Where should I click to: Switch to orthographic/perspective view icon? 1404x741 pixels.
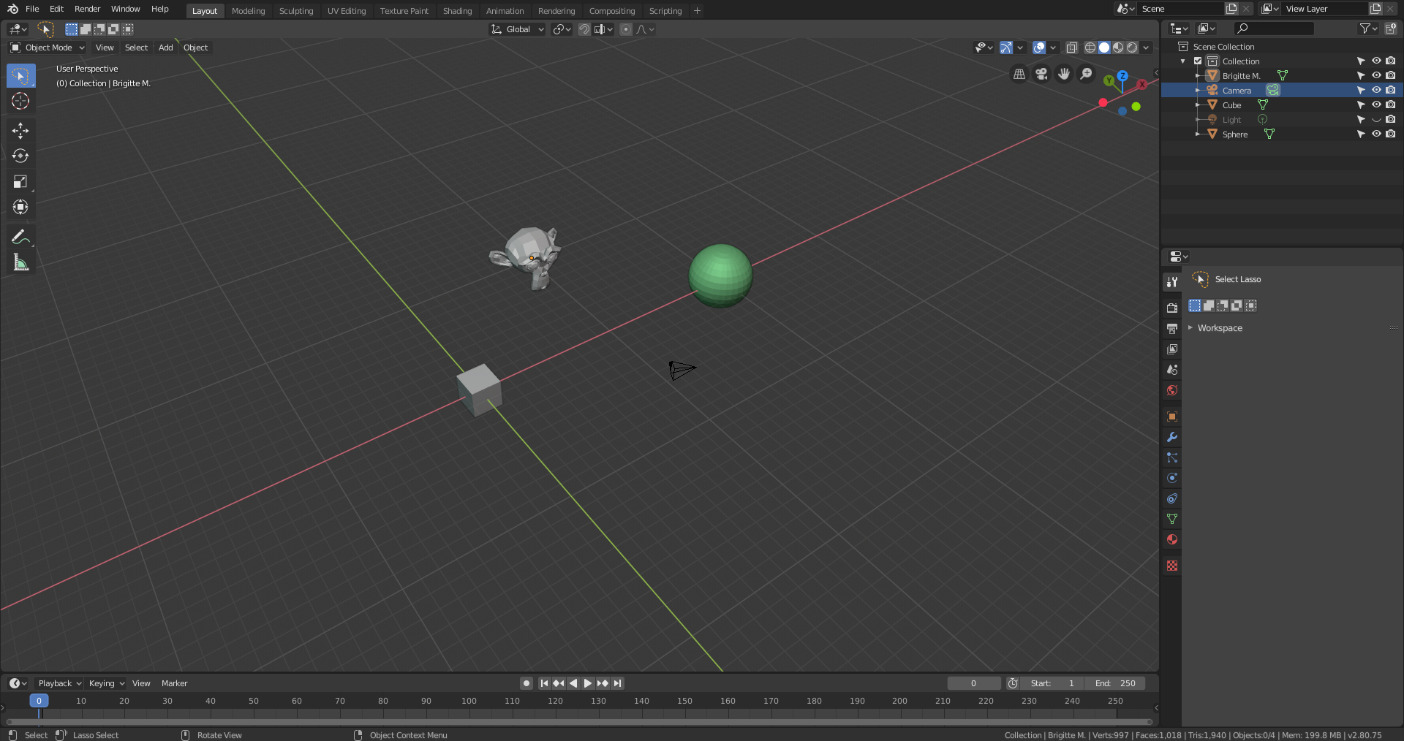(1019, 74)
